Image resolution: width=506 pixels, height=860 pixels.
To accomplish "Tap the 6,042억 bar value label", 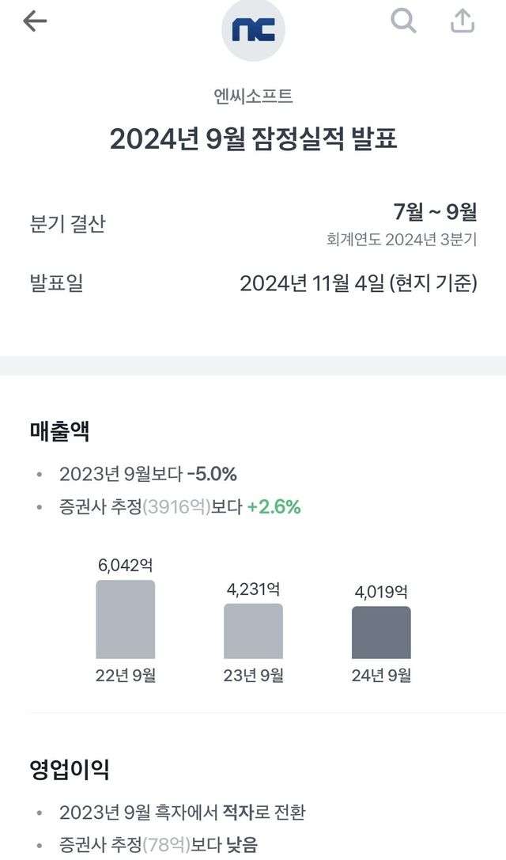I will [x=126, y=565].
